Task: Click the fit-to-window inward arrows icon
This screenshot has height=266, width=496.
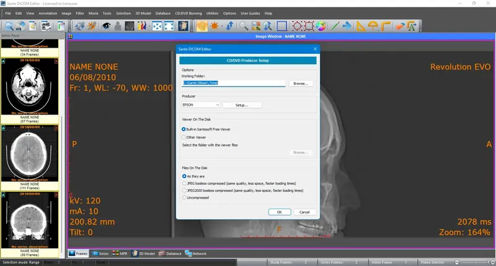Action: click(157, 26)
